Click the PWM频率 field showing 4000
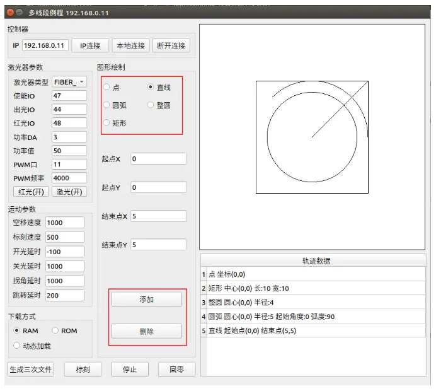436x391 pixels. (x=69, y=178)
